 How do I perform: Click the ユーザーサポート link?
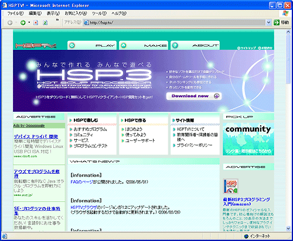tap(140, 140)
